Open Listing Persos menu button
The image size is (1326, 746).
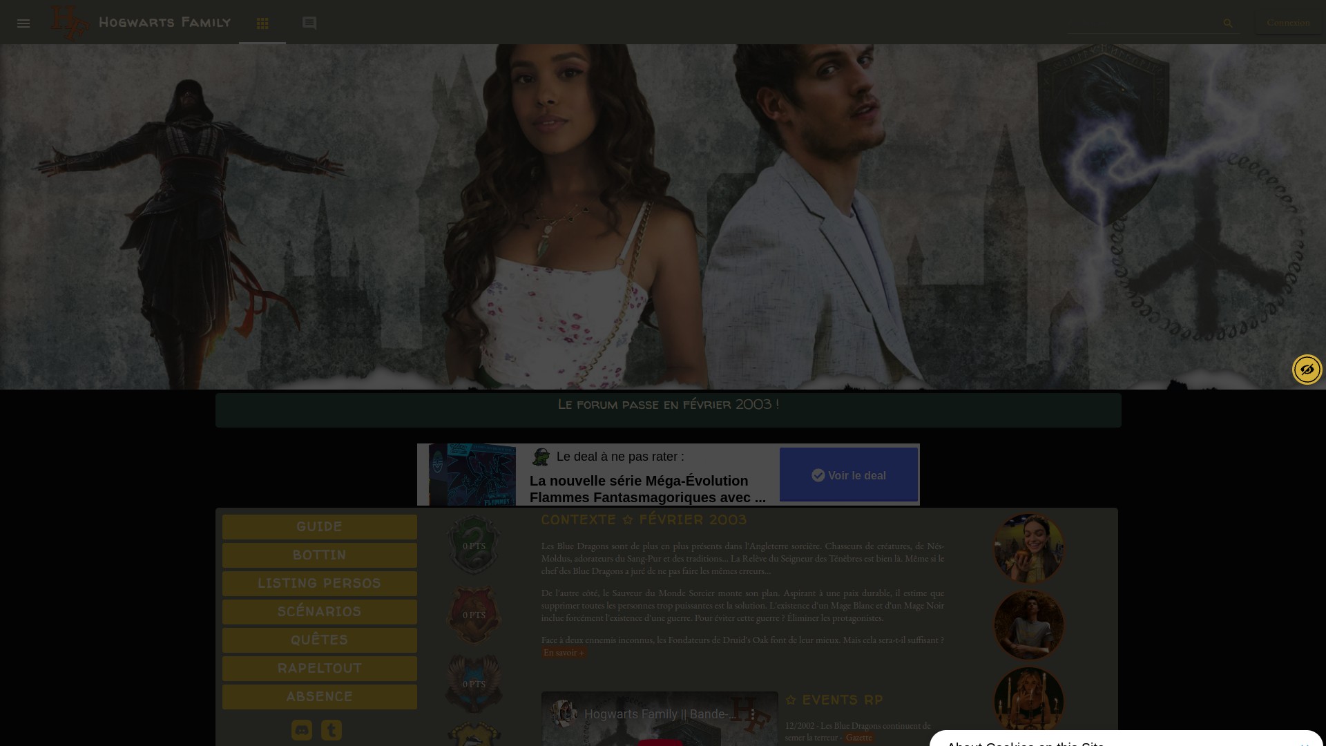click(319, 584)
